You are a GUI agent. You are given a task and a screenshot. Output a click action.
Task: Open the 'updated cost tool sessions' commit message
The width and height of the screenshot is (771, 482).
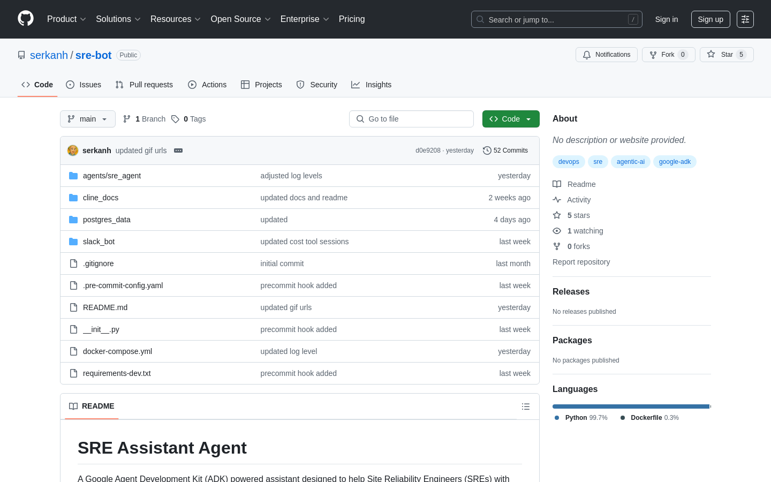pyautogui.click(x=305, y=242)
